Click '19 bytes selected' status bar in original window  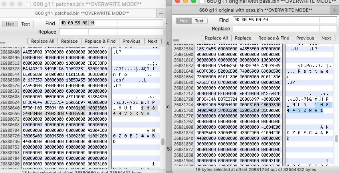tap(256, 170)
